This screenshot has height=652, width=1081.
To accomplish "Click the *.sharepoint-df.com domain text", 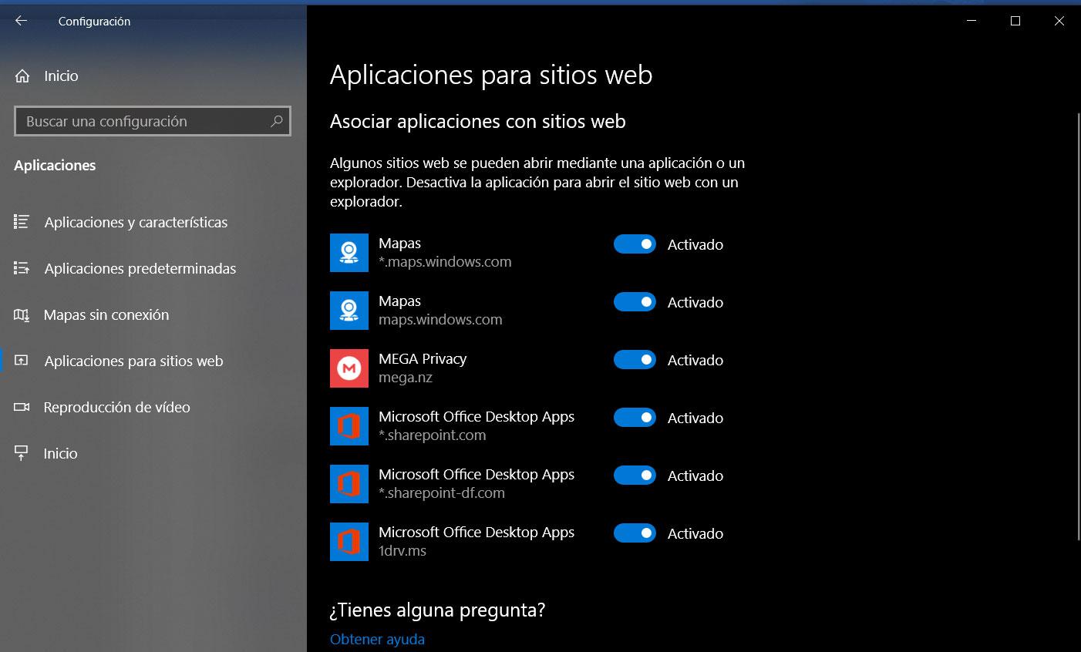I will (x=442, y=493).
